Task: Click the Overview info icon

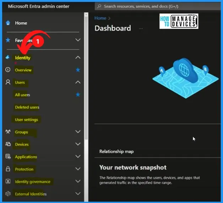Action: point(8,70)
